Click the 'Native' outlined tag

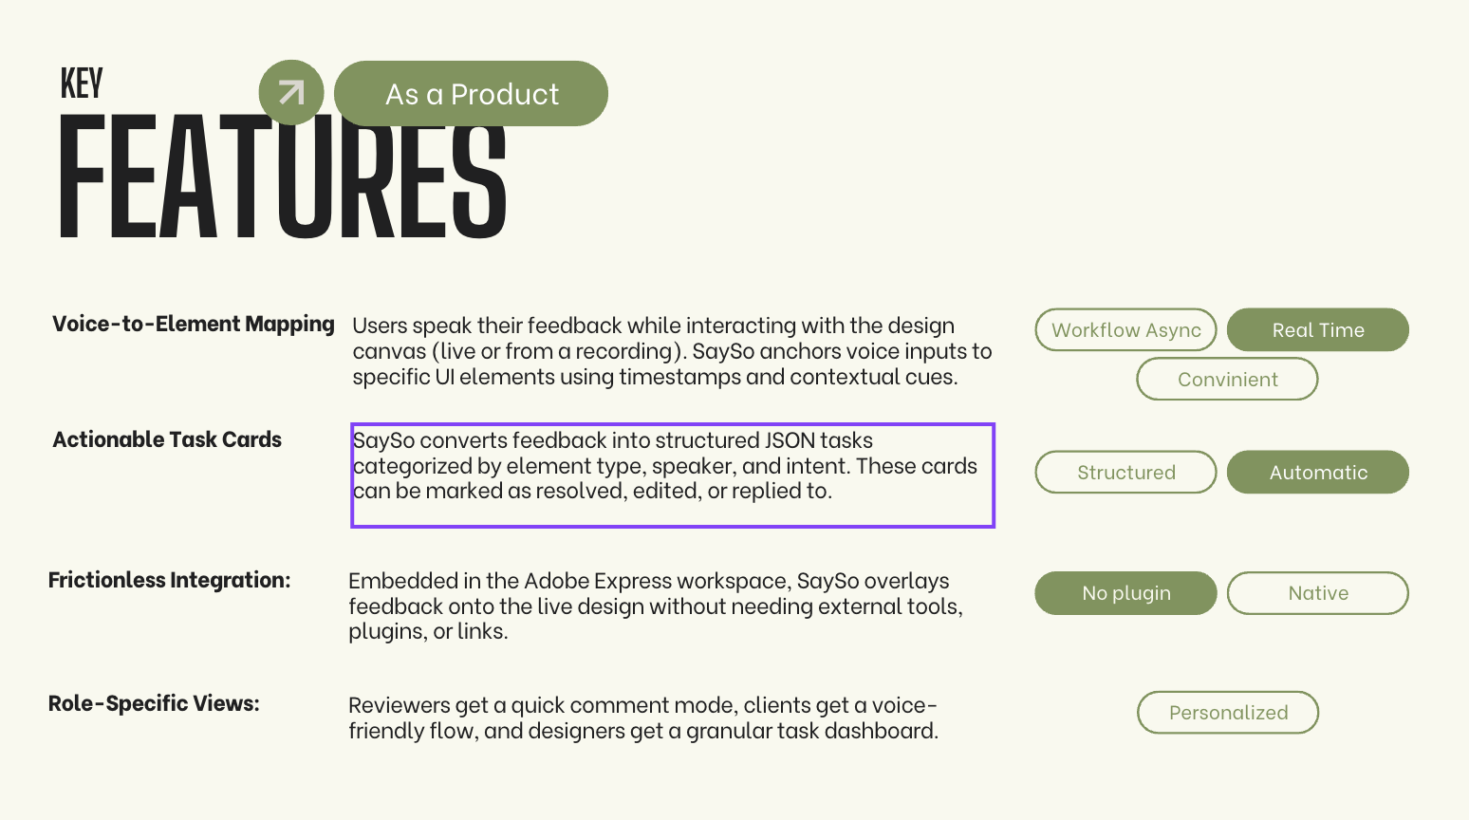[1317, 593]
